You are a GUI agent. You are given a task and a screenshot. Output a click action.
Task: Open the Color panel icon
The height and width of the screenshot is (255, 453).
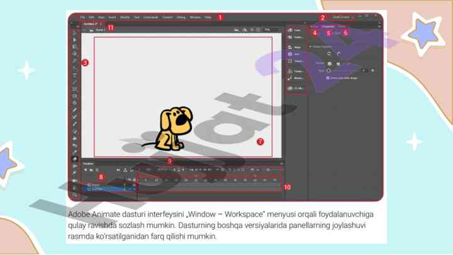point(295,30)
